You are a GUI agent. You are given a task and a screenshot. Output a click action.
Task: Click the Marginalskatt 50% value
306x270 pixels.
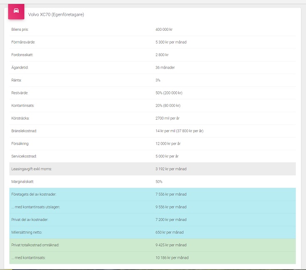159,182
